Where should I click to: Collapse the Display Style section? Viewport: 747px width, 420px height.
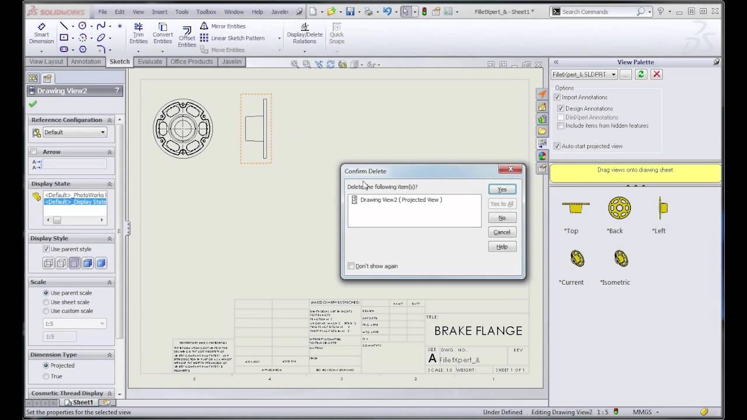coord(109,239)
